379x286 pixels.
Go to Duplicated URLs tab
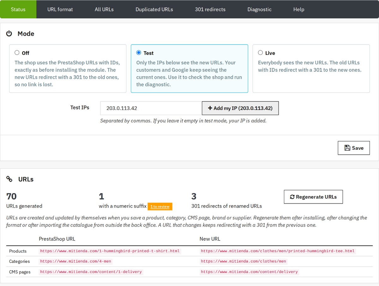[154, 9]
